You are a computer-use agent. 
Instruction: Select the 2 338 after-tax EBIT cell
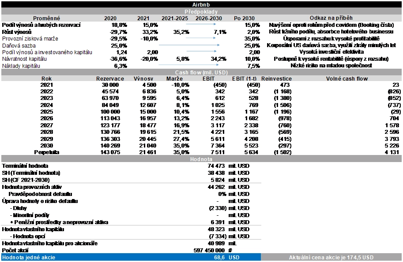pos(251,125)
